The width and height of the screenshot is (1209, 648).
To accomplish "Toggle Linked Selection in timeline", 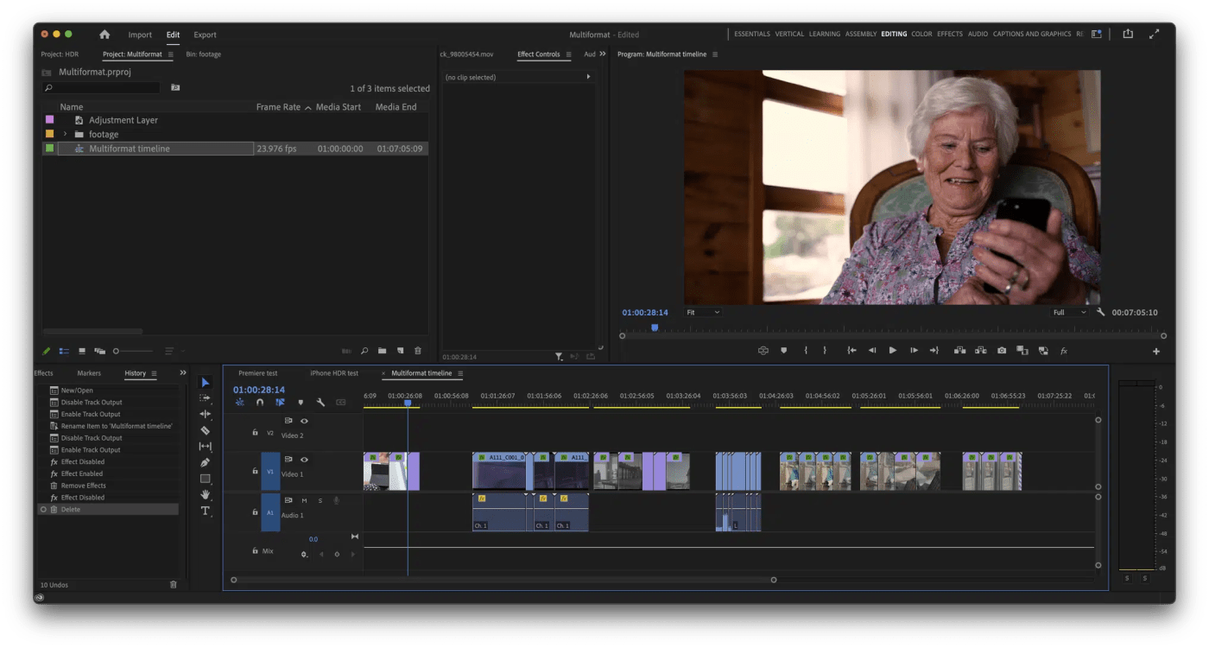I will coord(281,403).
